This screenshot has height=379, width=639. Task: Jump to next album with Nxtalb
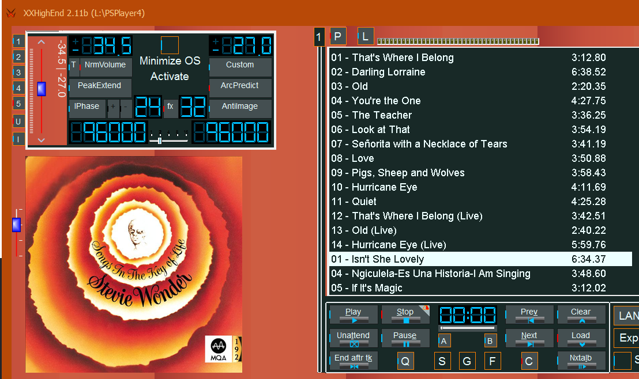[x=581, y=361]
